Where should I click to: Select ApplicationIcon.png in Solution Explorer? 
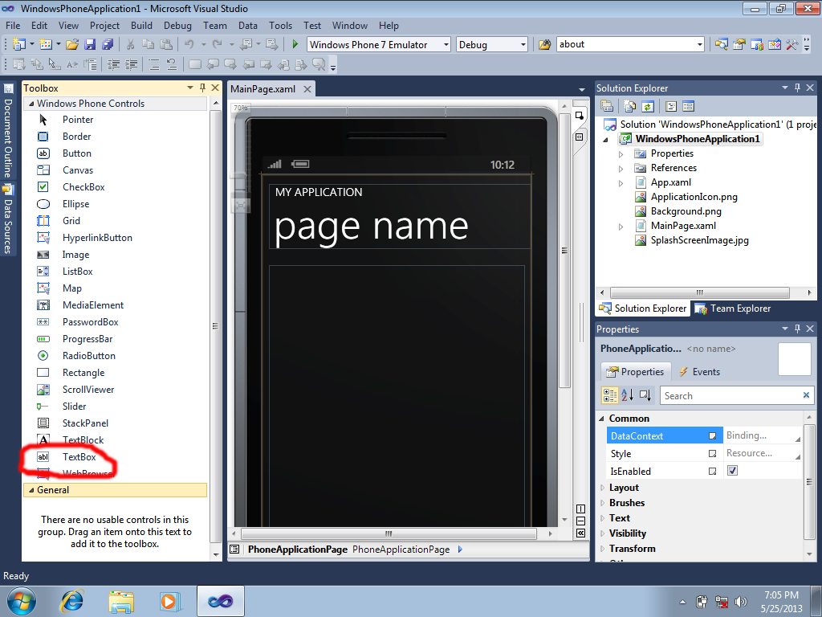point(694,197)
